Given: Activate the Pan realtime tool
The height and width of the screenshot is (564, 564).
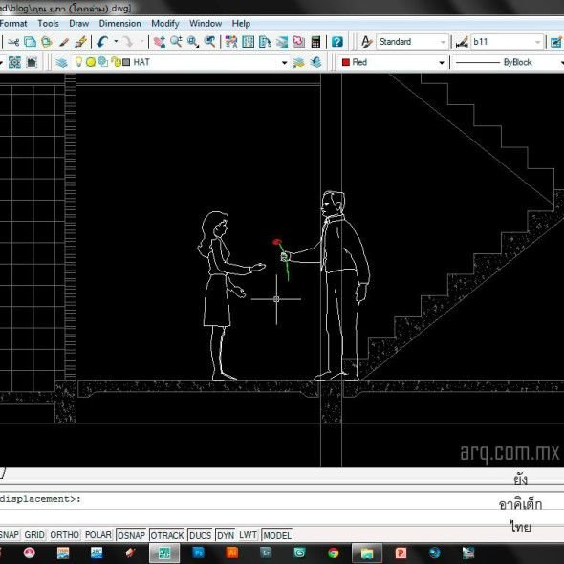Looking at the screenshot, I should 160,42.
